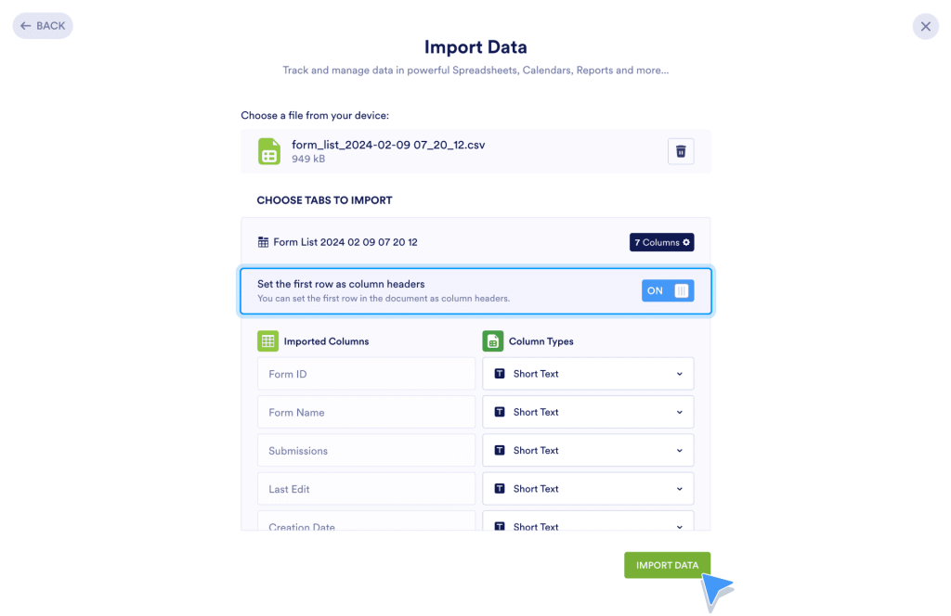951x616 pixels.
Task: Click the green spreadsheet icon beside the CSV filename
Action: (268, 151)
